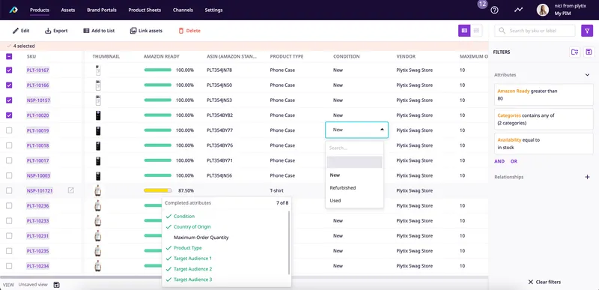This screenshot has width=599, height=290.
Task: Click the Plytix logo in header
Action: point(13,10)
